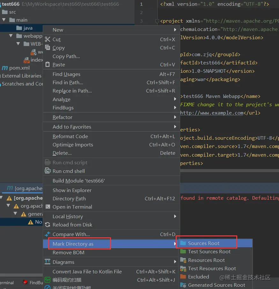Select Build Module 'test666' entry
The width and height of the screenshot is (279, 289).
tap(111, 181)
